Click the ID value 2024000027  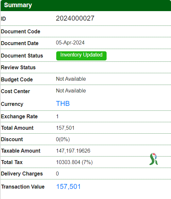75,18
